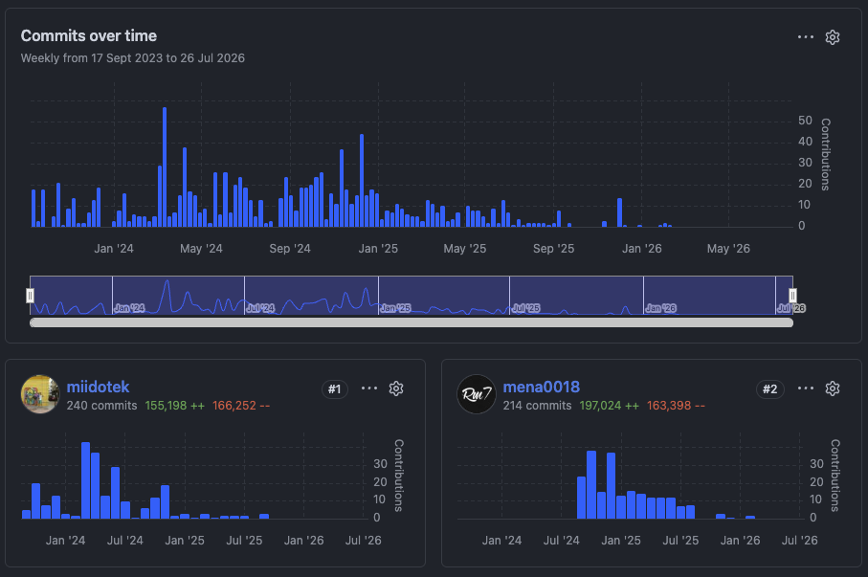Screen dimensions: 868x577
Task: Click the Jan '25 section in range navigator
Action: pyautogui.click(x=444, y=295)
